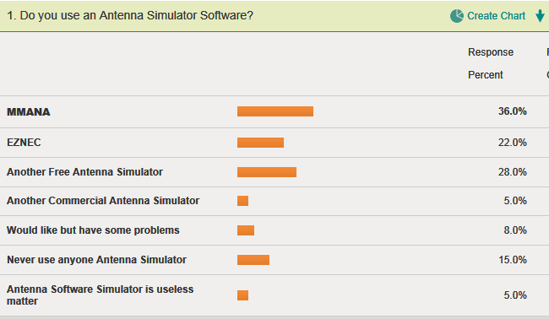Click the Would like but problems bar
Screen dimensions: 549x319
246,230
